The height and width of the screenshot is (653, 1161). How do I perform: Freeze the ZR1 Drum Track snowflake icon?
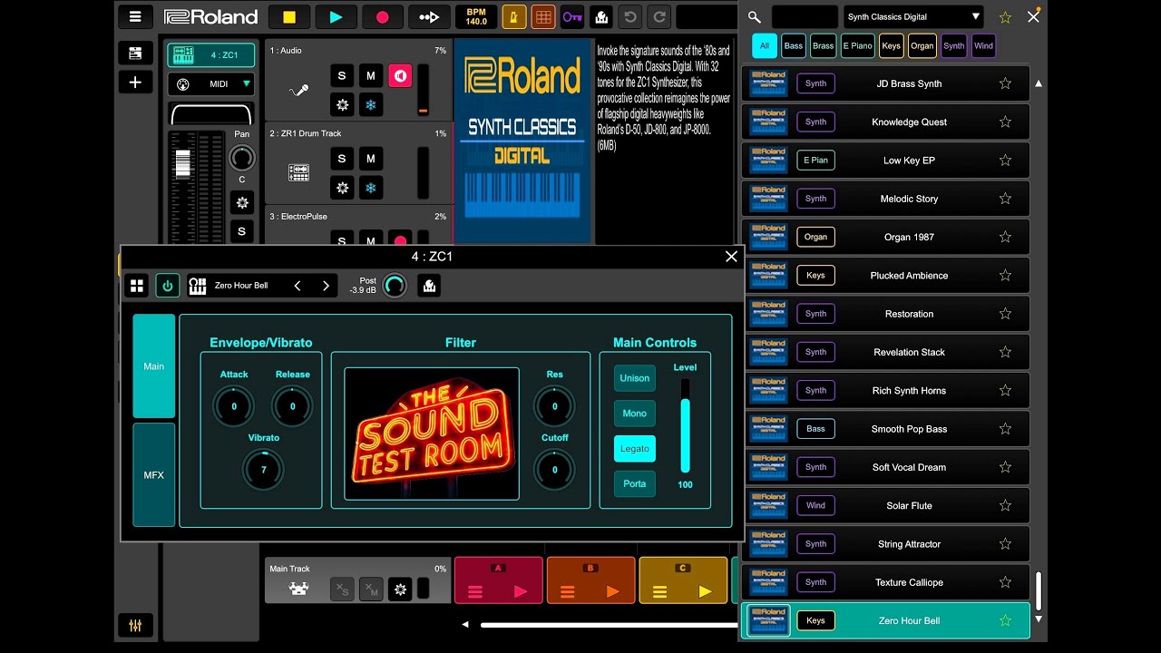pyautogui.click(x=370, y=188)
